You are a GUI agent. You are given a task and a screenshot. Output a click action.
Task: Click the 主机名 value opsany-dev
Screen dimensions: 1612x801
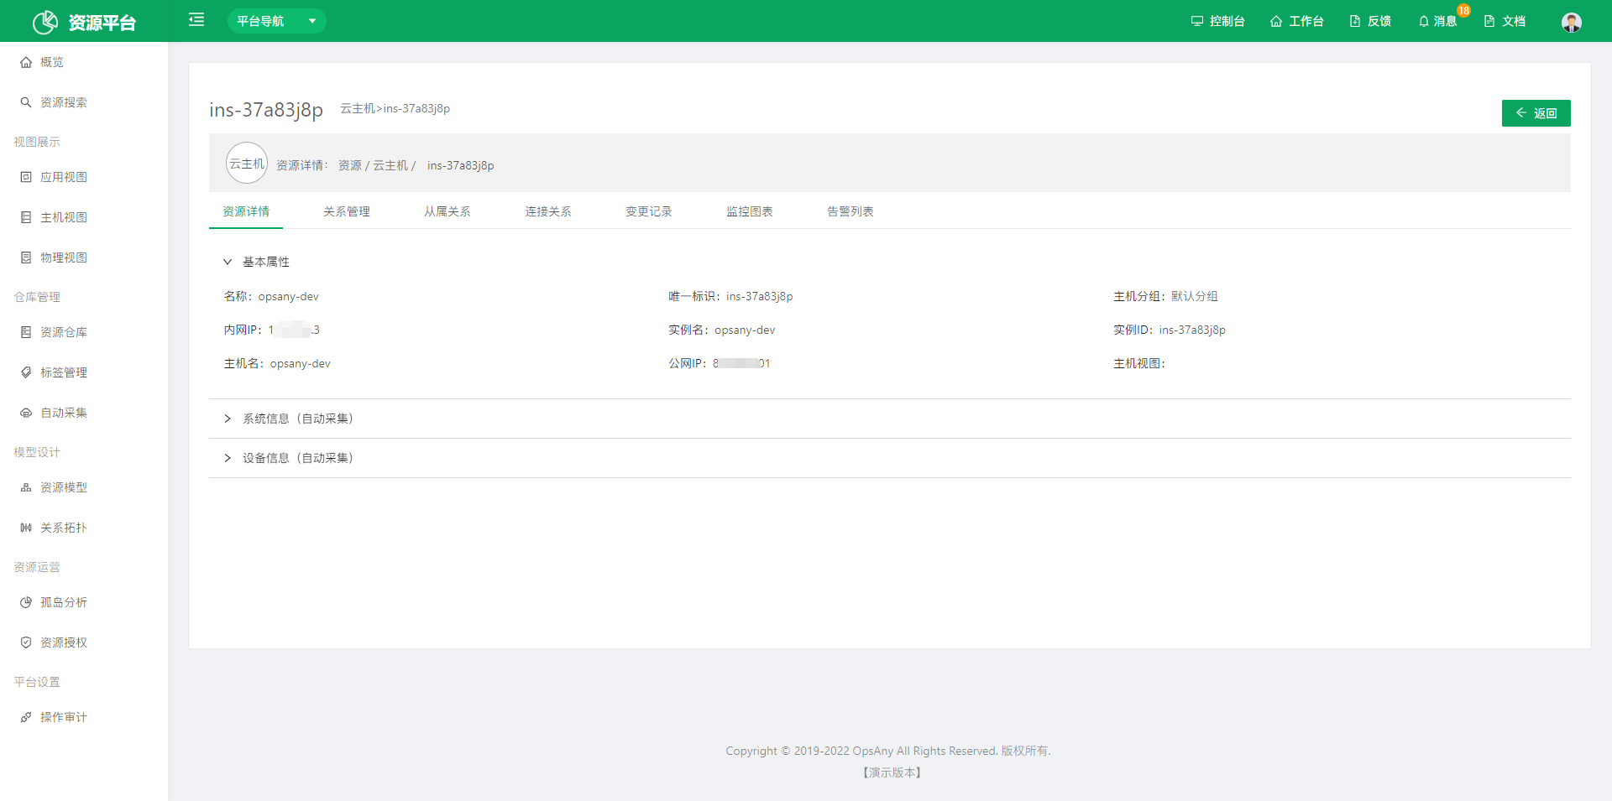click(x=301, y=363)
